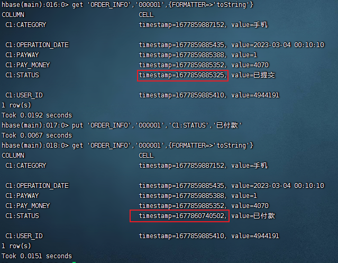338x263 pixels.
Task: Click '000001' row key in the put command
Action: pyautogui.click(x=150, y=125)
